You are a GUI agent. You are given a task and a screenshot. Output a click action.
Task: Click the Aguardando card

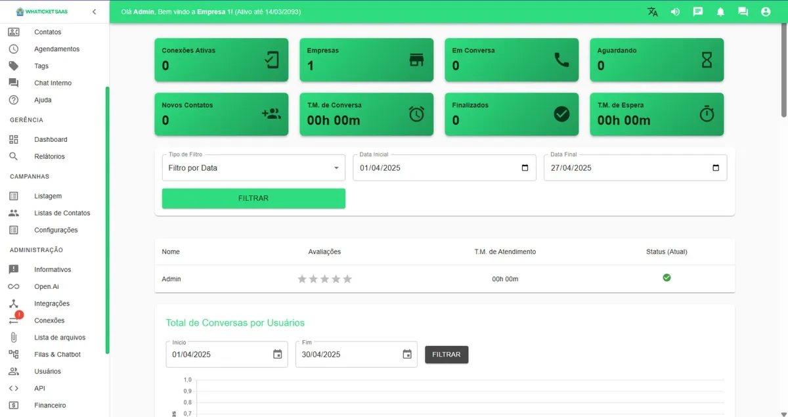click(x=657, y=60)
